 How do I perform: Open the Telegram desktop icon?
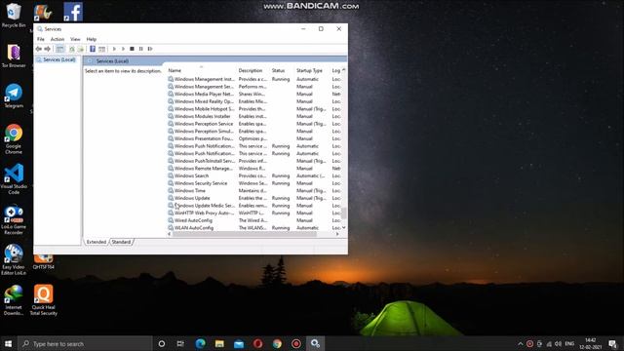[14, 96]
